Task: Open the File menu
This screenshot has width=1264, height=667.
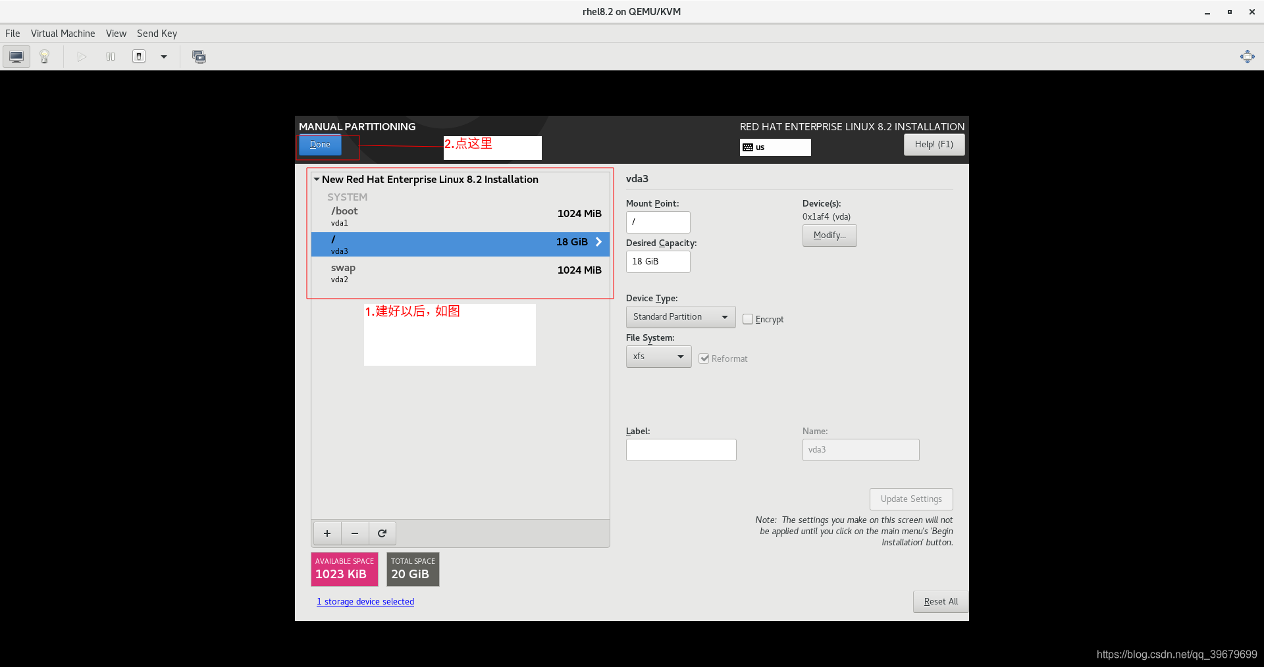Action: [13, 34]
